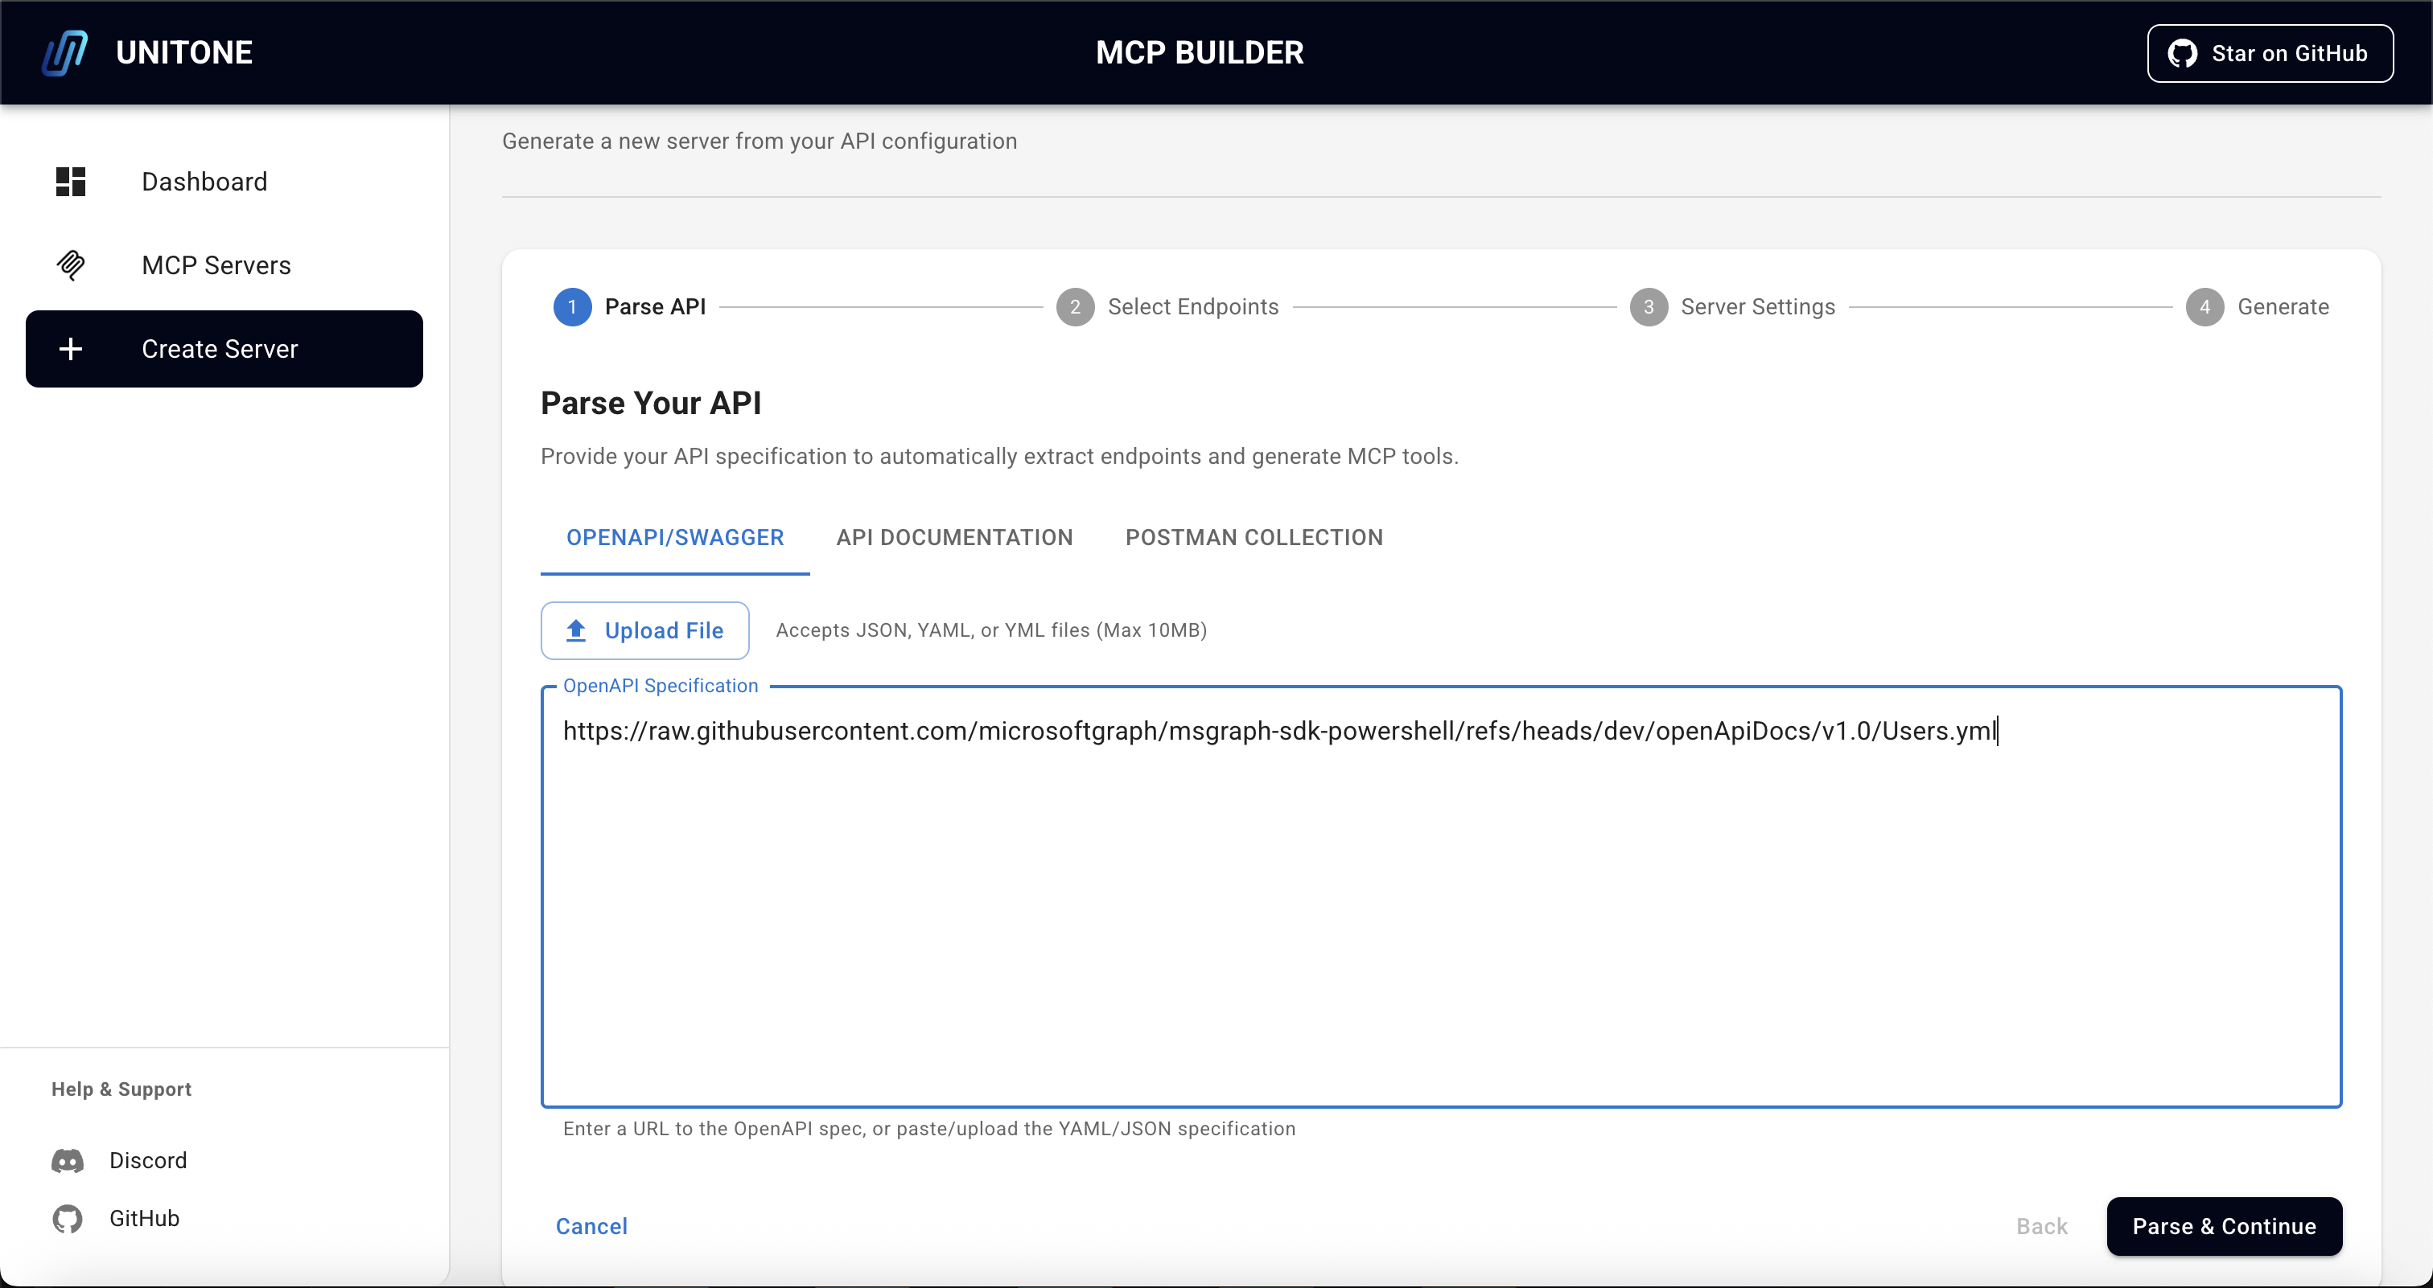This screenshot has height=1288, width=2433.
Task: Click the Parse API step label
Action: point(656,308)
